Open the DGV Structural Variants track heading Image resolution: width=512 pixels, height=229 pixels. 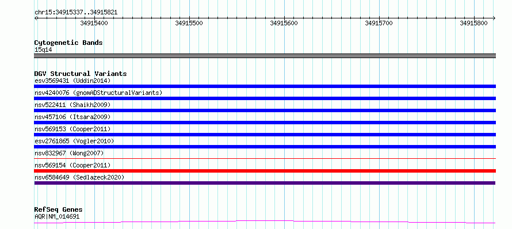point(81,74)
